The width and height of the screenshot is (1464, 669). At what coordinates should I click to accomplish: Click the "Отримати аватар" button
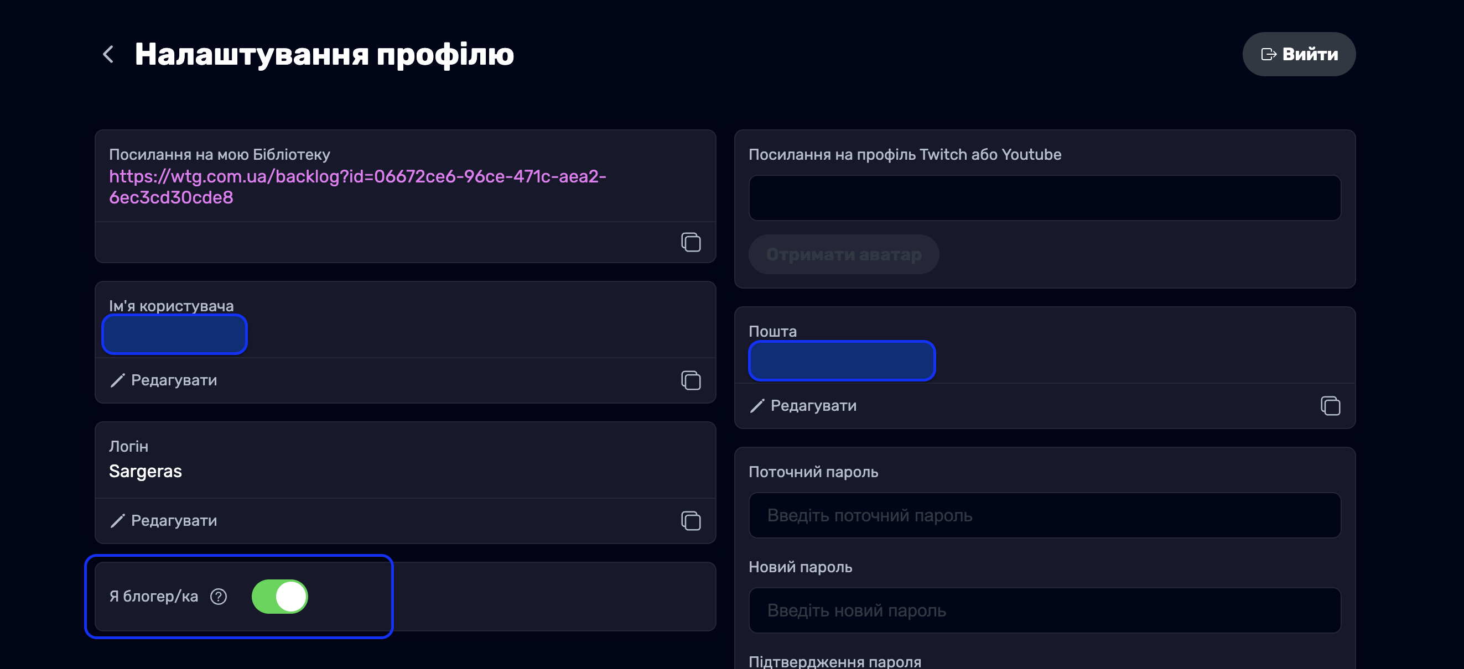pyautogui.click(x=843, y=255)
